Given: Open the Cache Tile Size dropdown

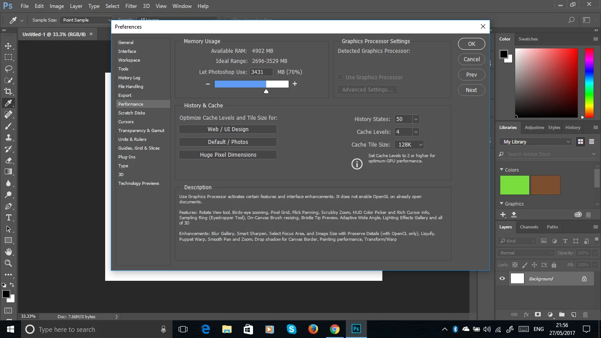Looking at the screenshot, I should pos(410,145).
